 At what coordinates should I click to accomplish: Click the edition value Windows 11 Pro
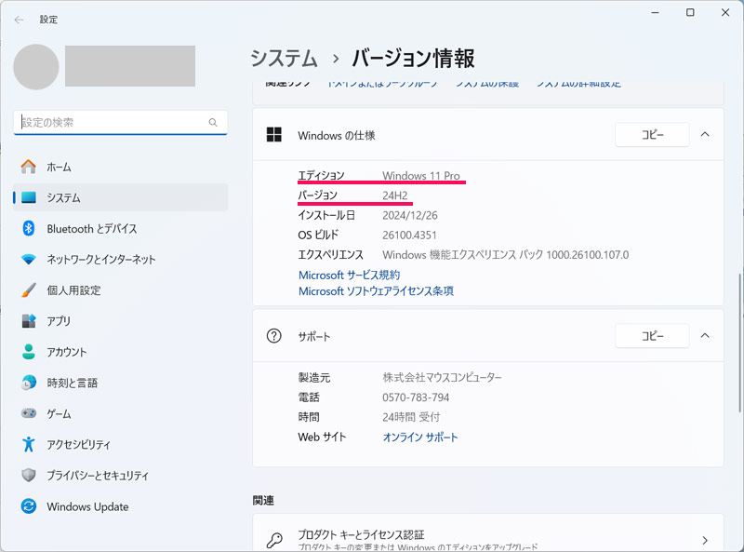click(x=421, y=176)
